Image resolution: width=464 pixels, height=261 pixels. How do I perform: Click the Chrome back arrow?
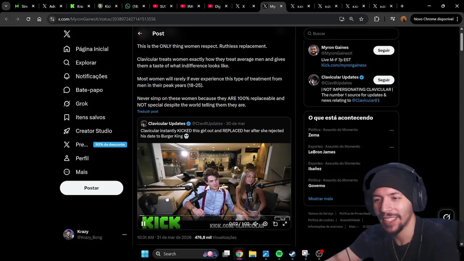[x=7, y=19]
